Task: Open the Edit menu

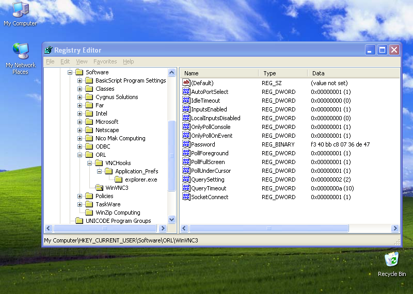Action: pyautogui.click(x=65, y=61)
